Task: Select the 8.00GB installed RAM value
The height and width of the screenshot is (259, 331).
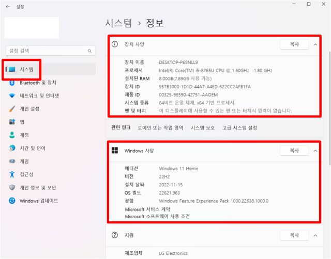Action: [185, 78]
